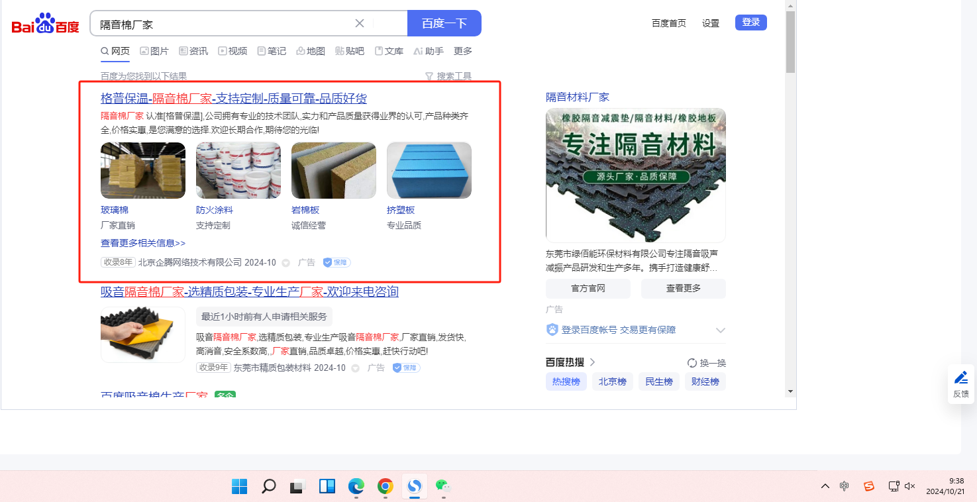Open the 更多 search category menu
977x502 pixels.
click(x=463, y=51)
